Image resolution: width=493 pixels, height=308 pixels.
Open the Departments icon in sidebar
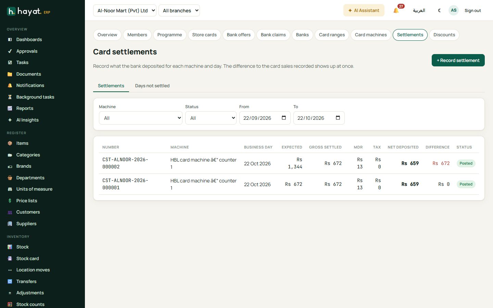point(10,178)
